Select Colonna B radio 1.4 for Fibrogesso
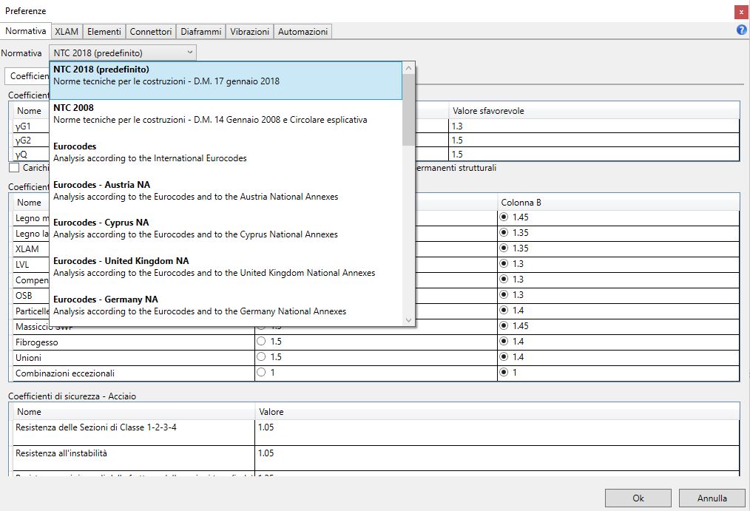 pos(504,342)
